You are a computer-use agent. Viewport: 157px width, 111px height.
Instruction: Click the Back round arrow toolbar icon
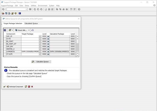click(x=35, y=9)
